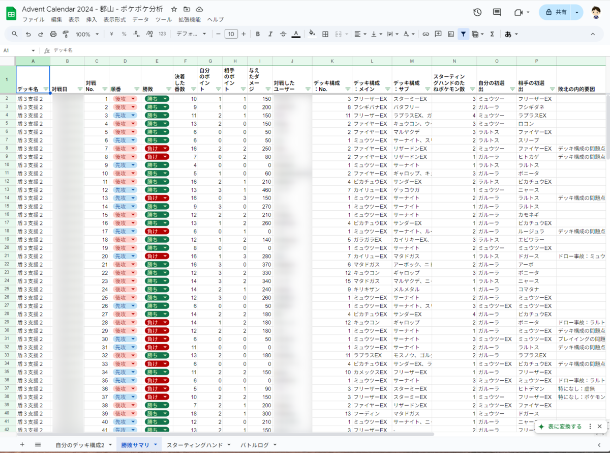Open text color picker

coord(296,34)
